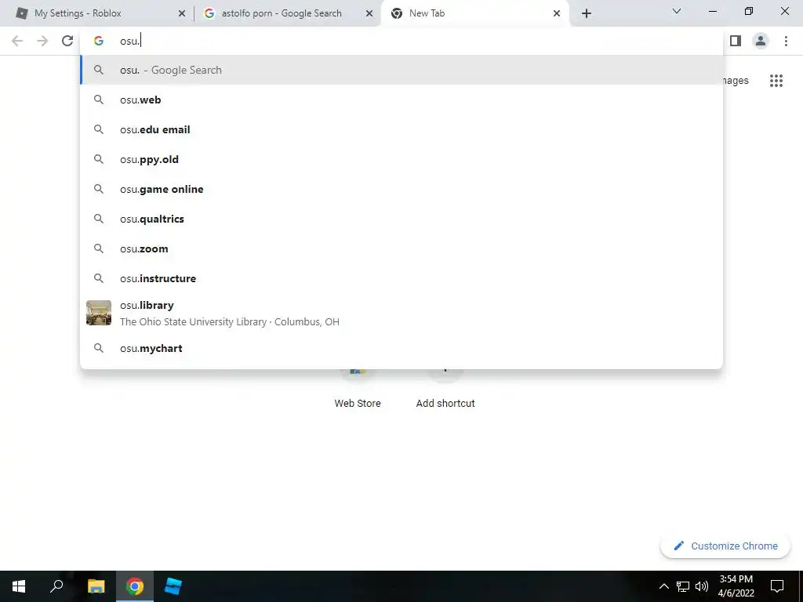This screenshot has height=602, width=803.
Task: Pick the osu.game online suggestion
Action: [x=401, y=189]
